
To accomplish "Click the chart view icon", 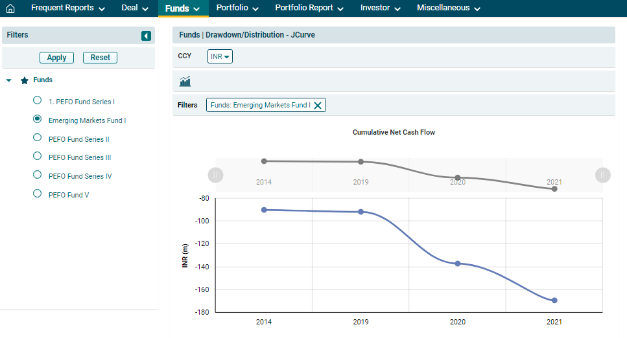I will click(x=185, y=82).
